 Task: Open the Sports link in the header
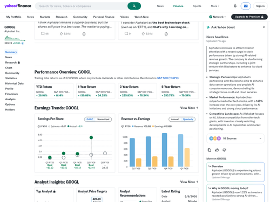[x=197, y=6]
